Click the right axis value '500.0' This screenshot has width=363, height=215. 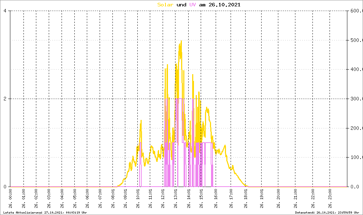356,40
